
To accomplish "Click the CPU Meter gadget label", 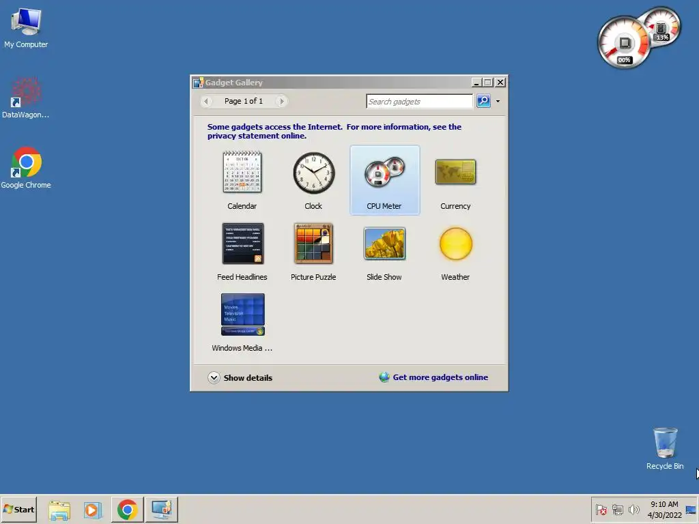I will (384, 206).
